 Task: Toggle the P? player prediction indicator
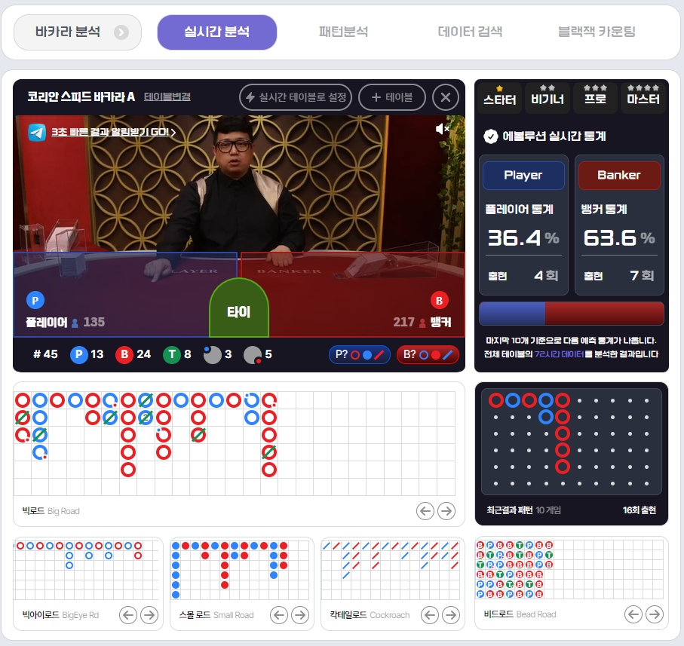pos(359,354)
